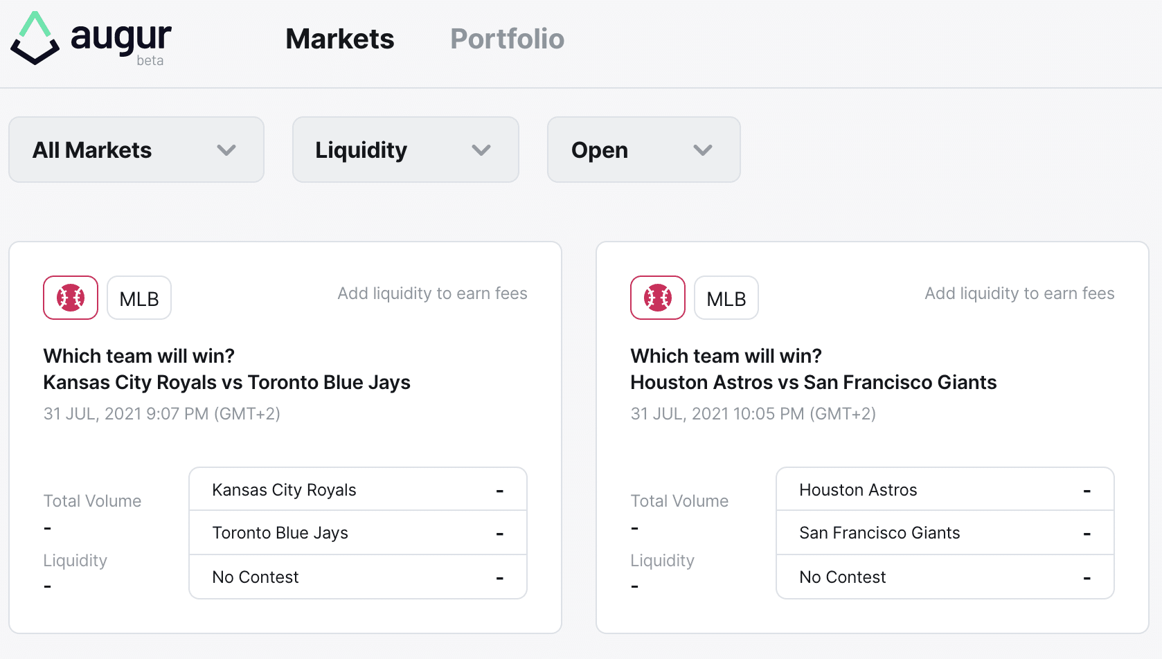Screen dimensions: 1162x659
Task: Click MLB tag on Houston Astros card
Action: pos(726,298)
